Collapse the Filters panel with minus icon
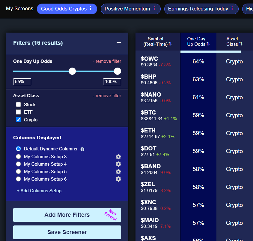 (119, 42)
